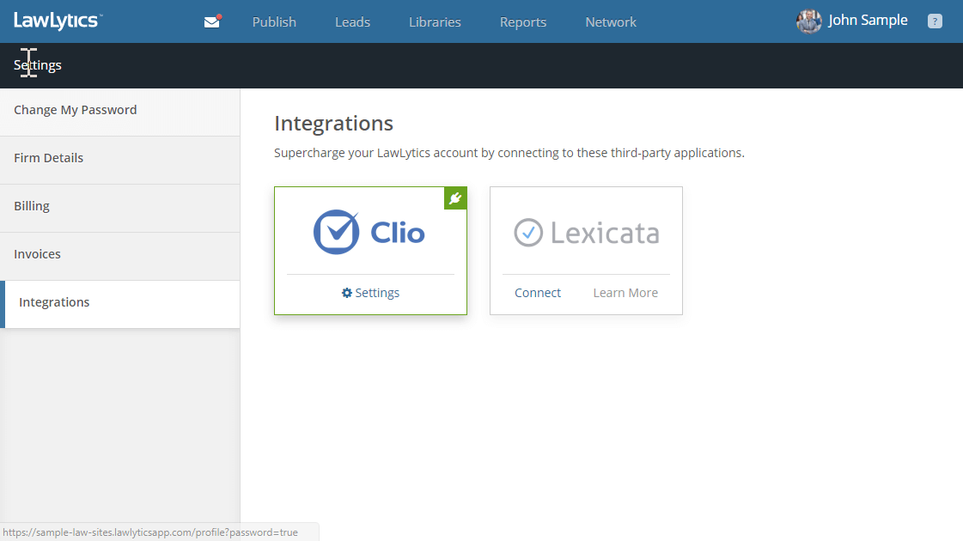Click Learn More on the Lexicata card
The image size is (963, 541).
tap(625, 293)
